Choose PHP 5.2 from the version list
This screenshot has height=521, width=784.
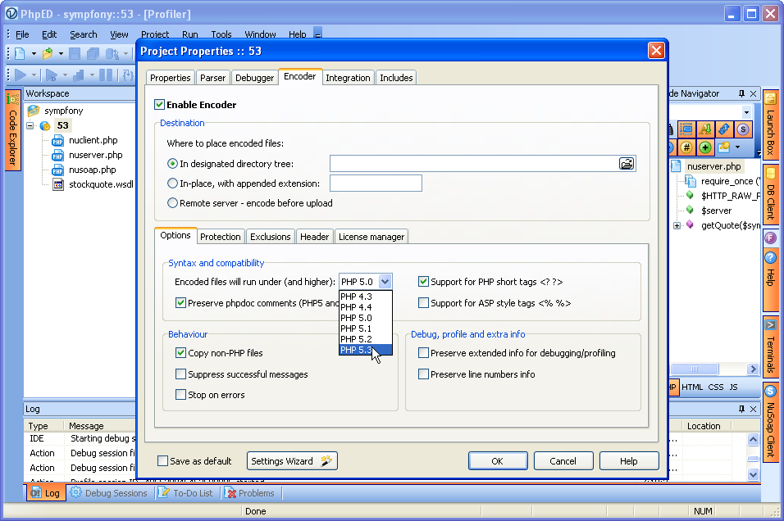[x=356, y=339]
